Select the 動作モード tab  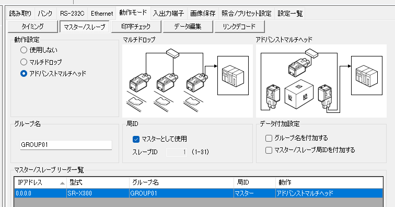(x=133, y=13)
